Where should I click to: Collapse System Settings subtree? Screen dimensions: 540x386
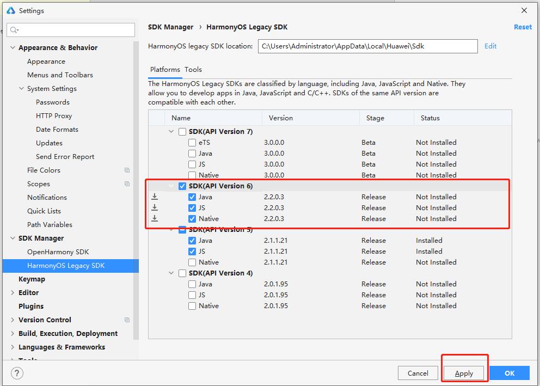coord(21,89)
